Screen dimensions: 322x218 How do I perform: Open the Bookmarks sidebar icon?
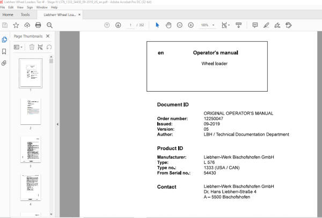(4, 51)
